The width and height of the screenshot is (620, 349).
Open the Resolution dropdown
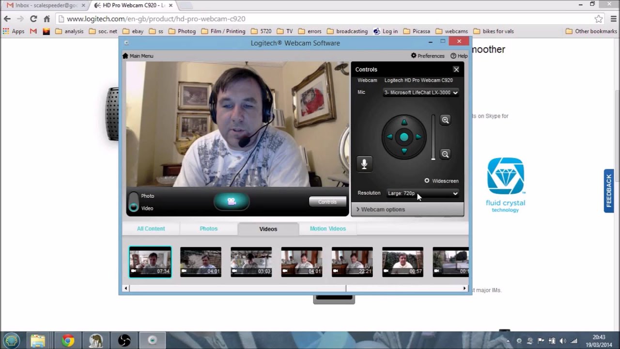pos(422,193)
